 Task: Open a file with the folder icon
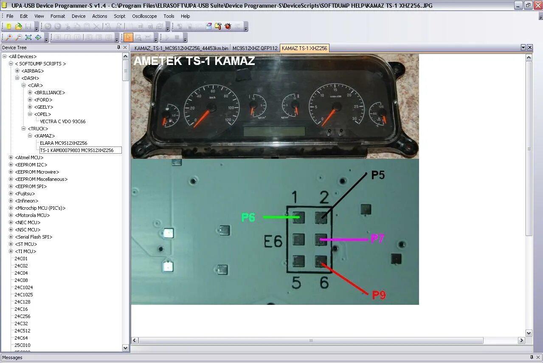(19, 26)
